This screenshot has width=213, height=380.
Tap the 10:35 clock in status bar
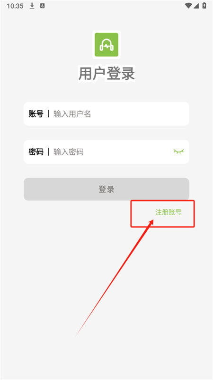(15, 6)
